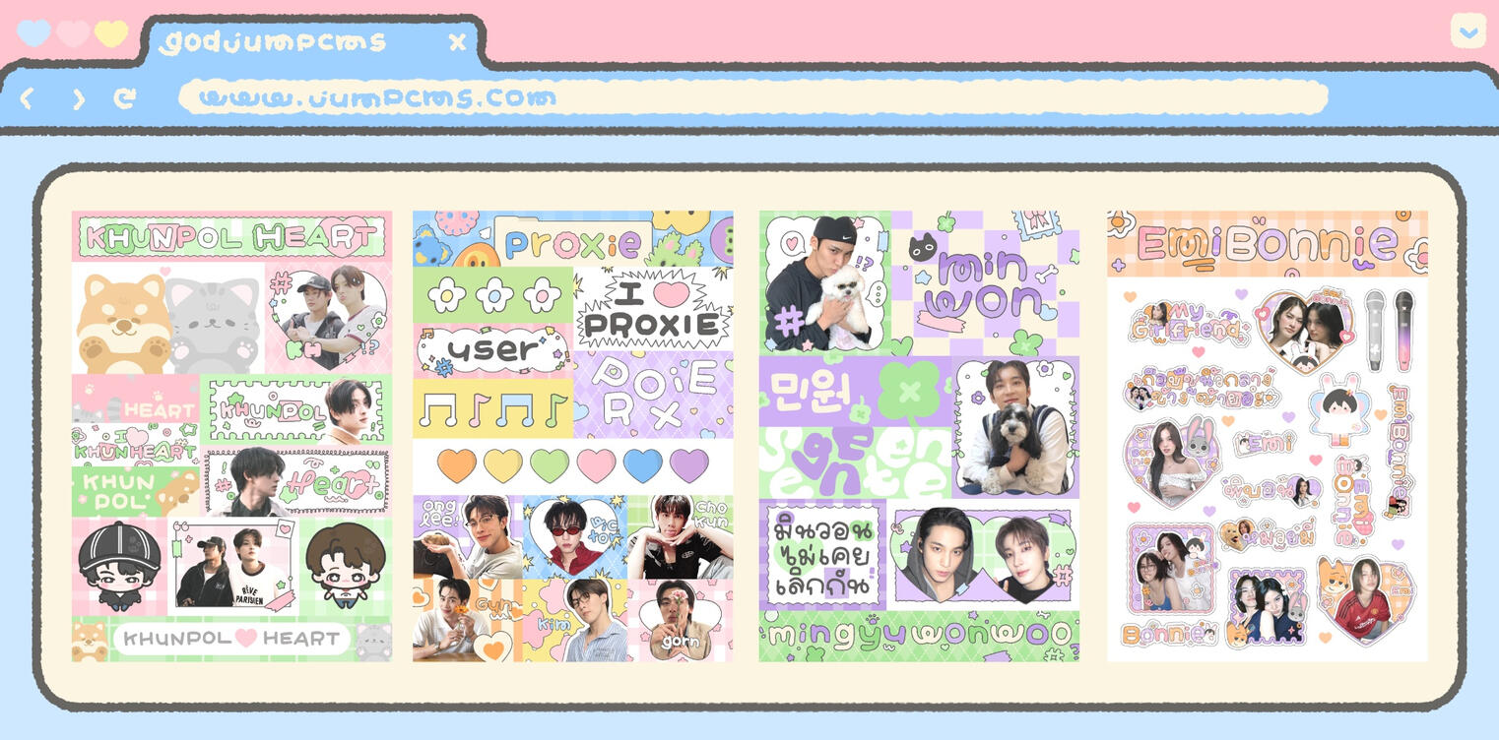
Task: Open the EmiBonnie sticker sheet header
Action: (x=1267, y=244)
